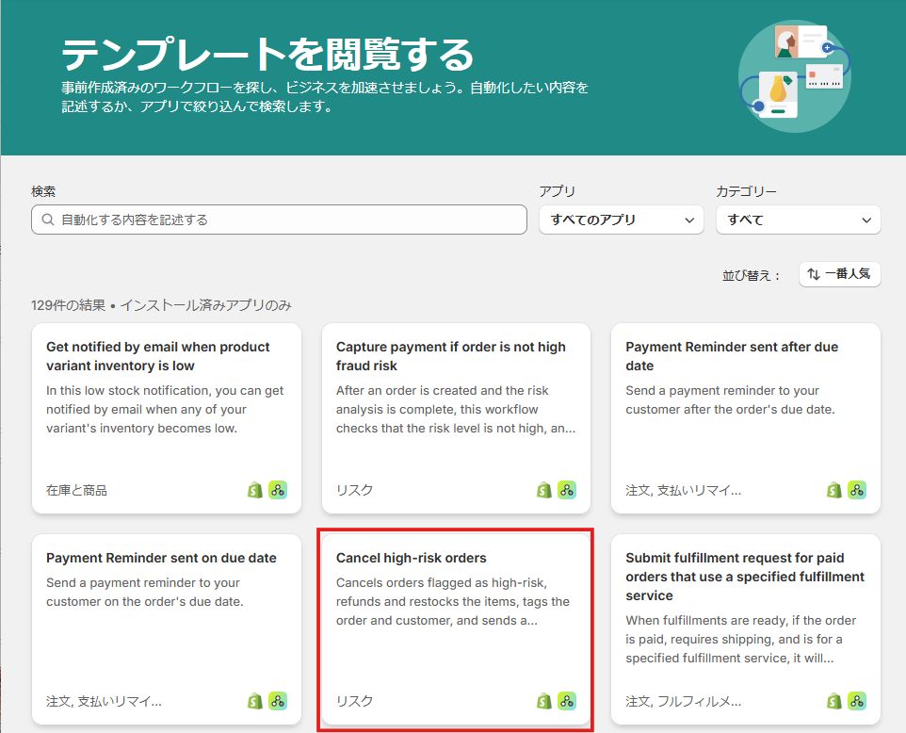Click Shopify icon on Cancel high-risk orders card

(x=543, y=701)
